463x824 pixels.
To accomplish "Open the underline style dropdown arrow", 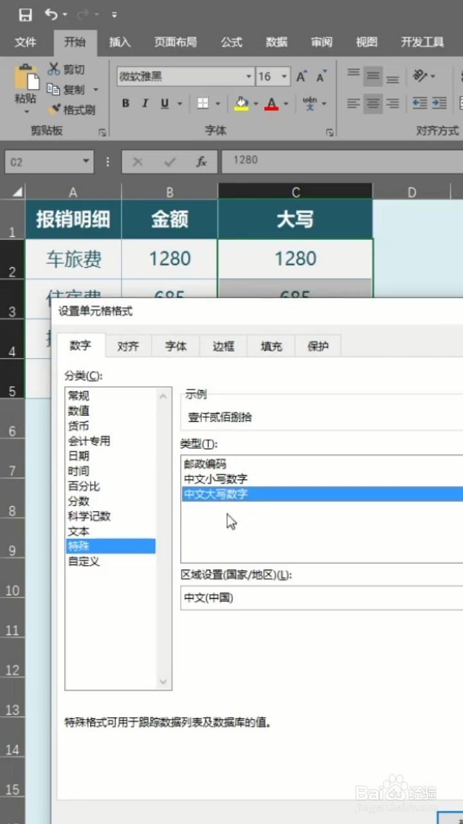I will pos(179,103).
